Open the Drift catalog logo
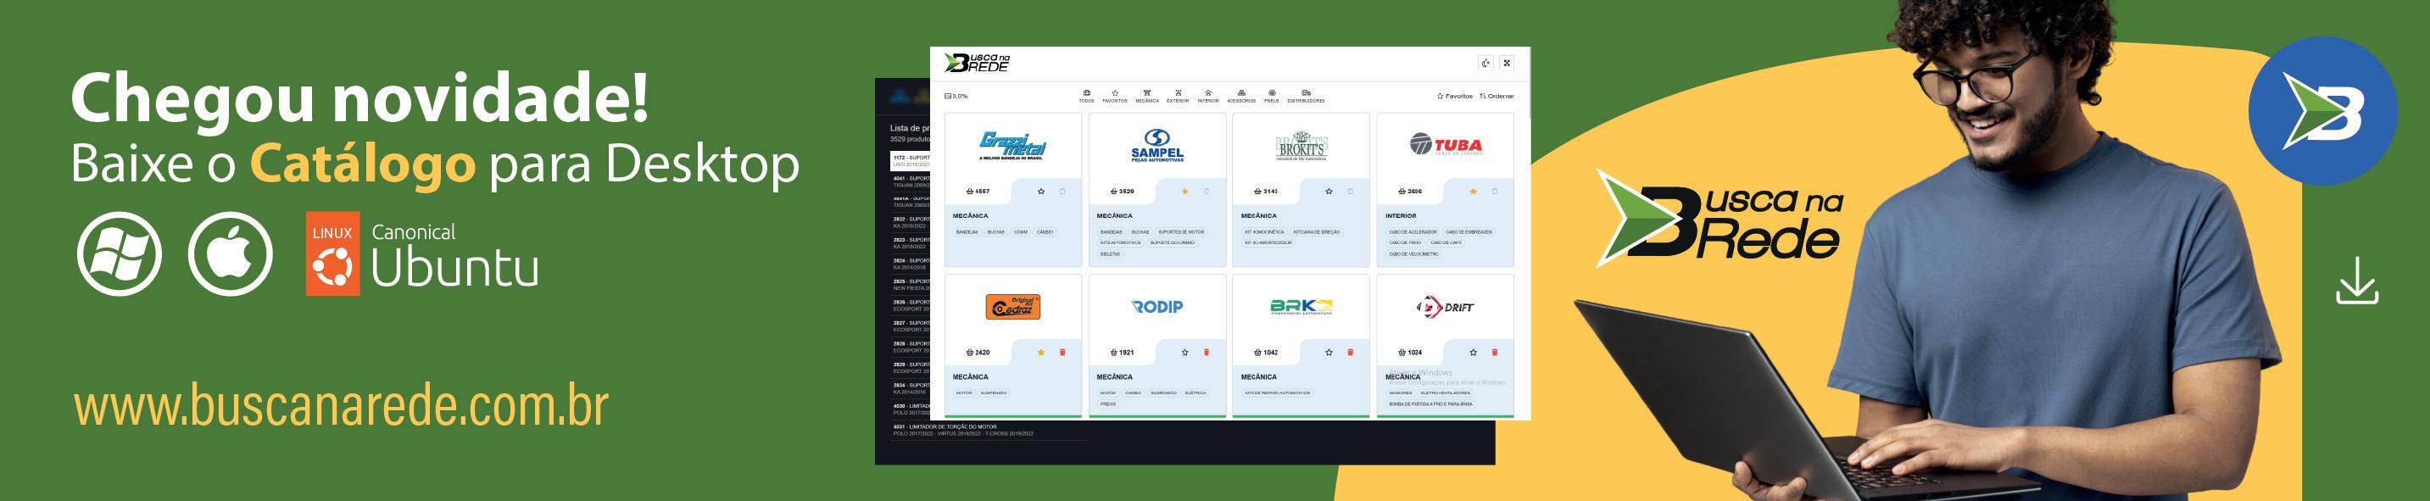Image resolution: width=2430 pixels, height=501 pixels. click(x=1445, y=307)
